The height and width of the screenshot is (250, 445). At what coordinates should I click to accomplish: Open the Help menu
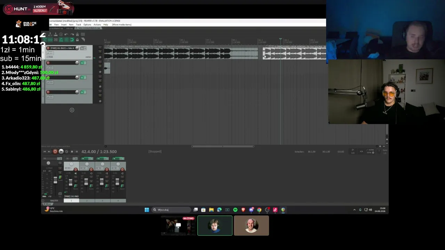pos(106,25)
